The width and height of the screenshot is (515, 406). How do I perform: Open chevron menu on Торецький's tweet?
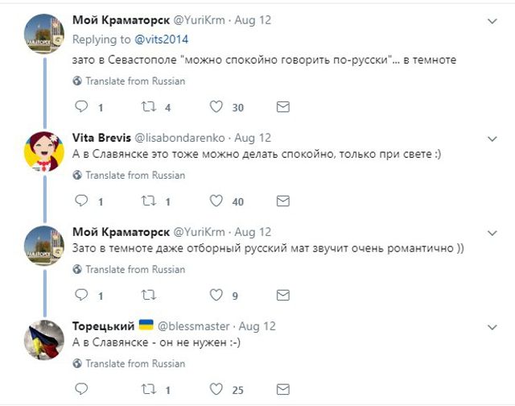click(x=492, y=326)
